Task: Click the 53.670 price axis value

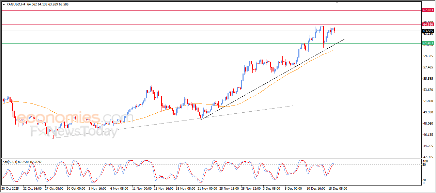Action: [428, 90]
